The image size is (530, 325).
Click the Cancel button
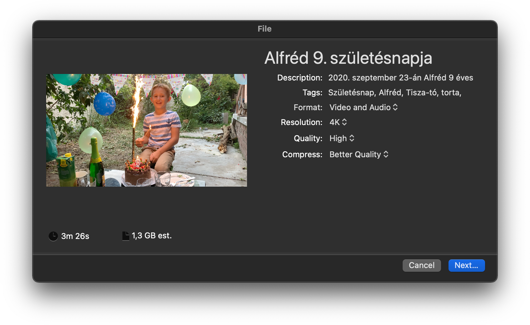[x=422, y=265]
